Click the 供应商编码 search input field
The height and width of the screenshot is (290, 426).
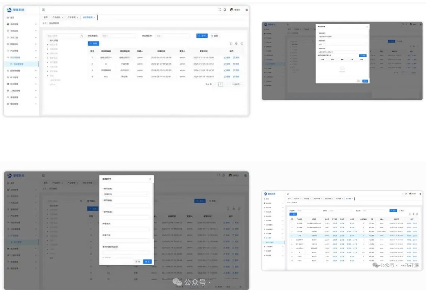[118, 36]
